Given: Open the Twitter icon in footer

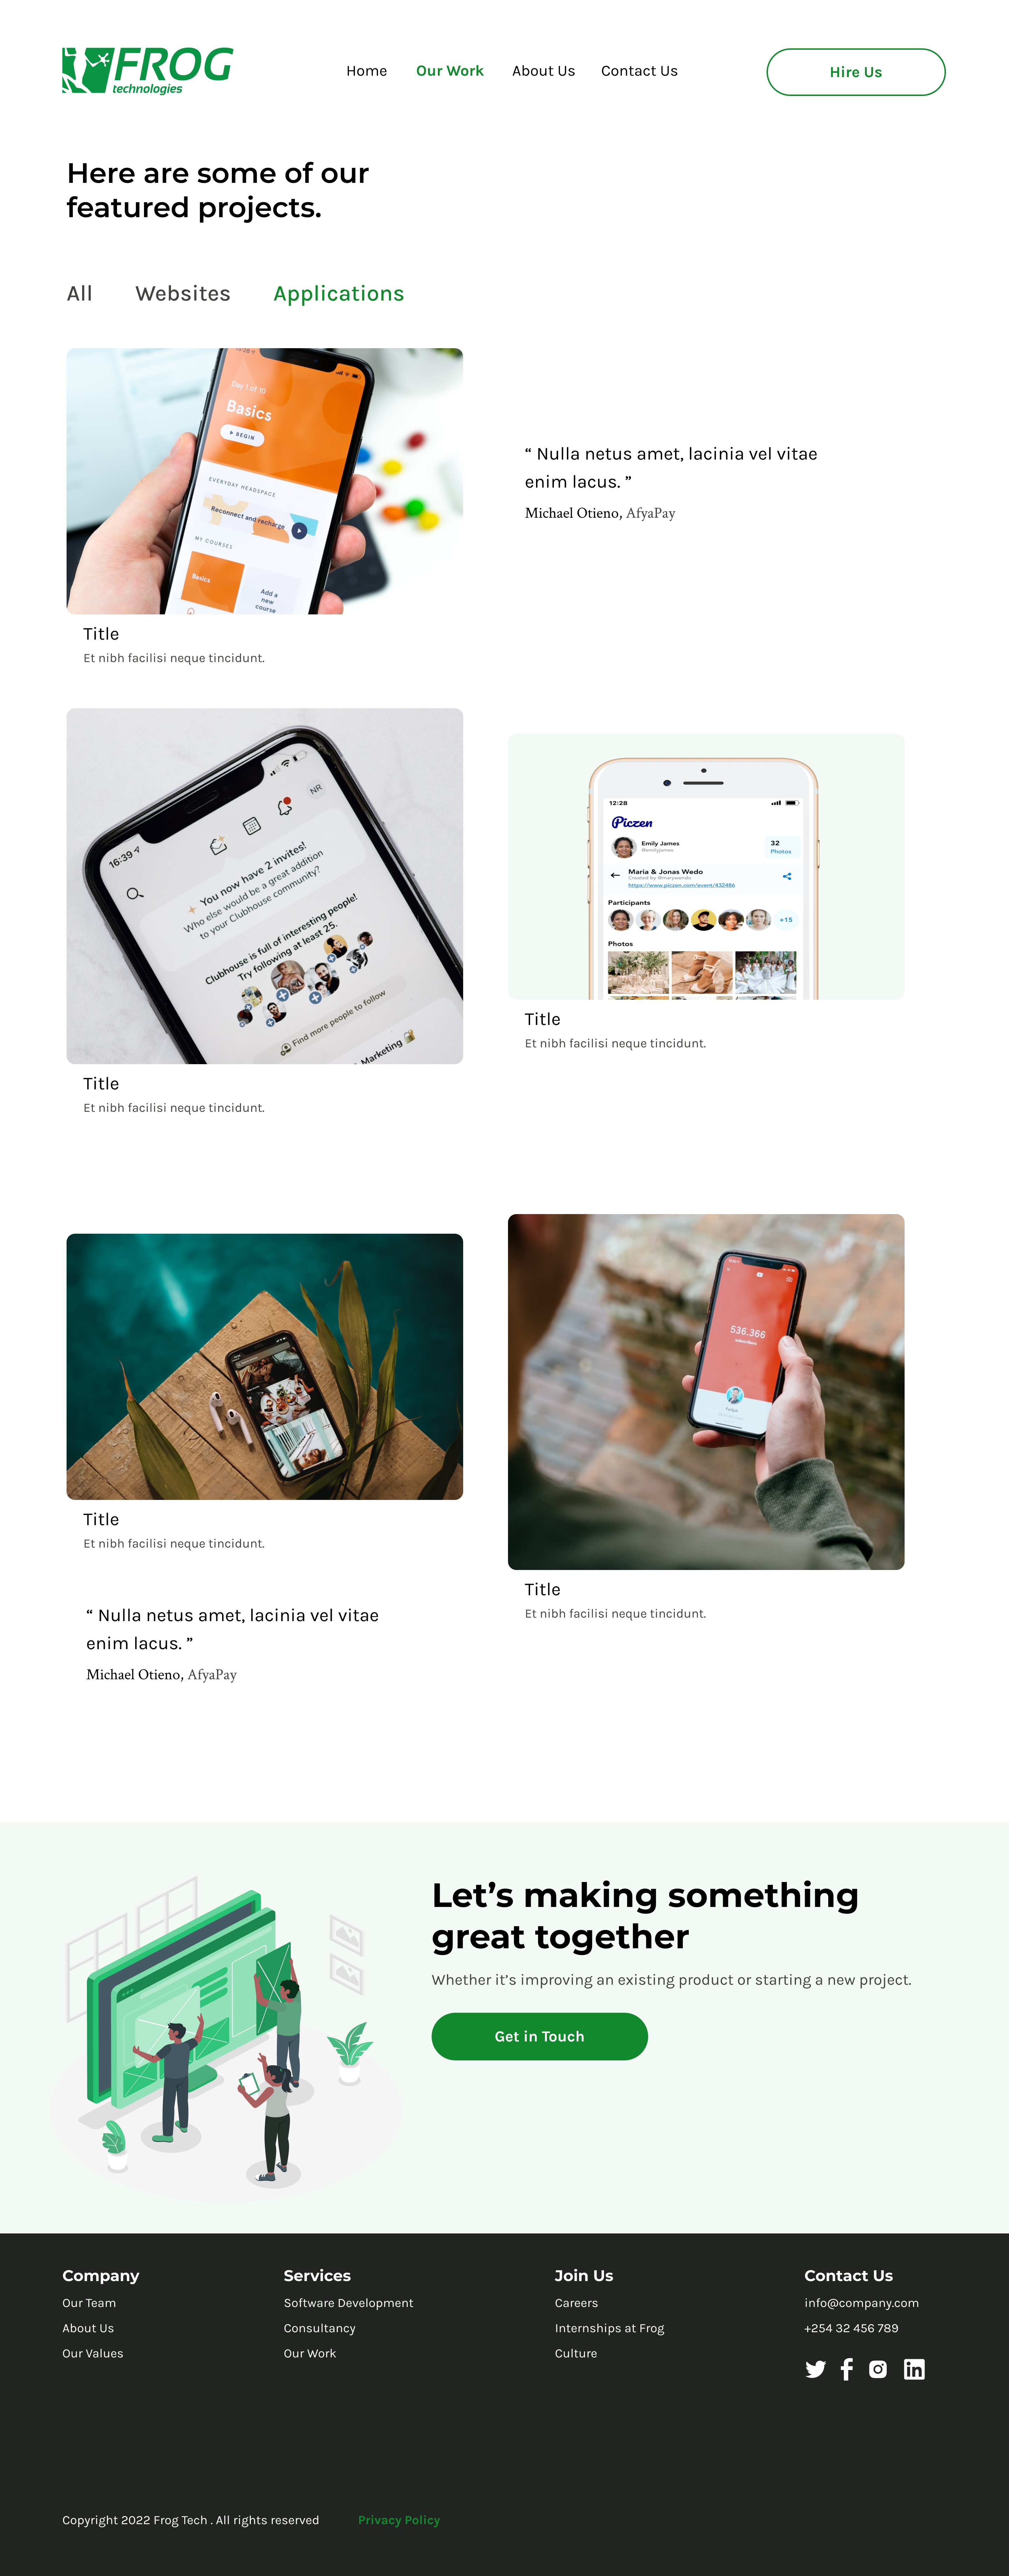Looking at the screenshot, I should (815, 2369).
